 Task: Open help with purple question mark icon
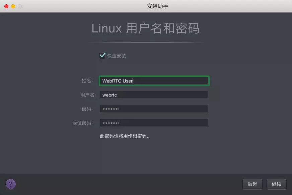(x=11, y=184)
